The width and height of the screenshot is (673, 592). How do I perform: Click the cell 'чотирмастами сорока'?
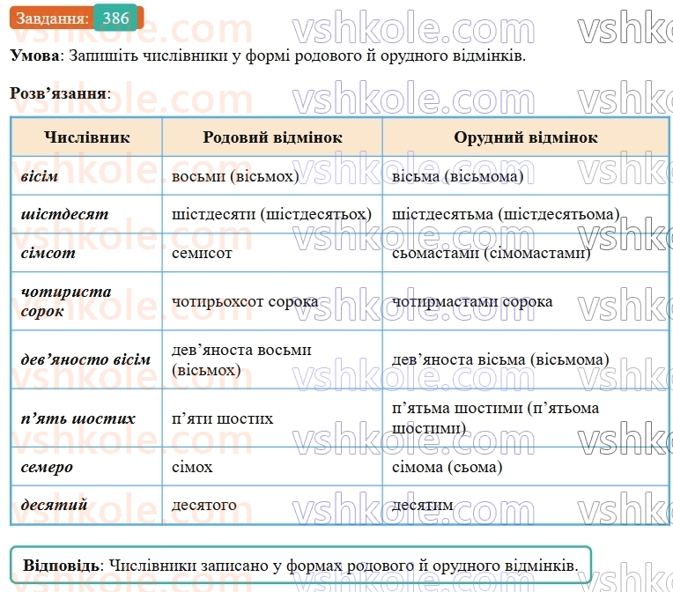point(525,301)
